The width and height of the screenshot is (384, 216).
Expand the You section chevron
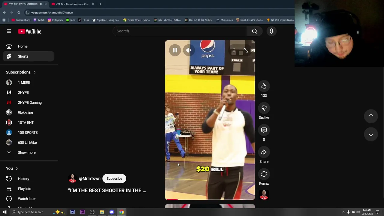point(17,169)
